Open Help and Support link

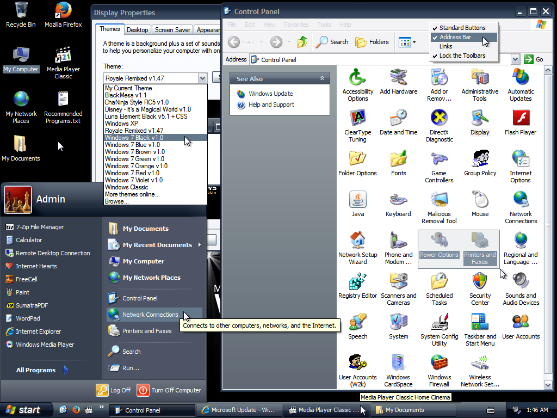271,104
